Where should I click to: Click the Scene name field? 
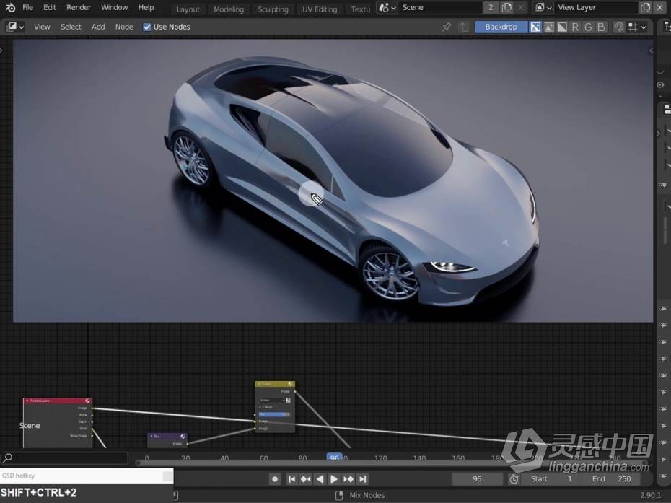(440, 7)
